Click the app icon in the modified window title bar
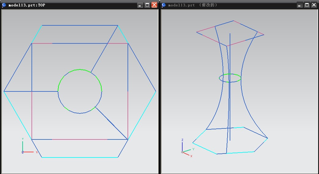This screenshot has width=319, height=174. coord(164,5)
